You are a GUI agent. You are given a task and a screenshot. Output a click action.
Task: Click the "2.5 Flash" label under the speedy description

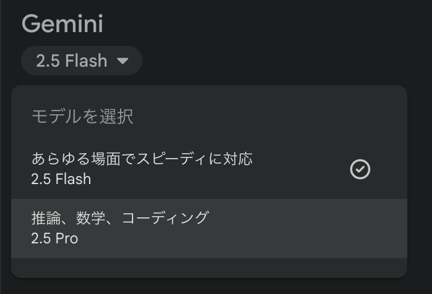coord(61,179)
